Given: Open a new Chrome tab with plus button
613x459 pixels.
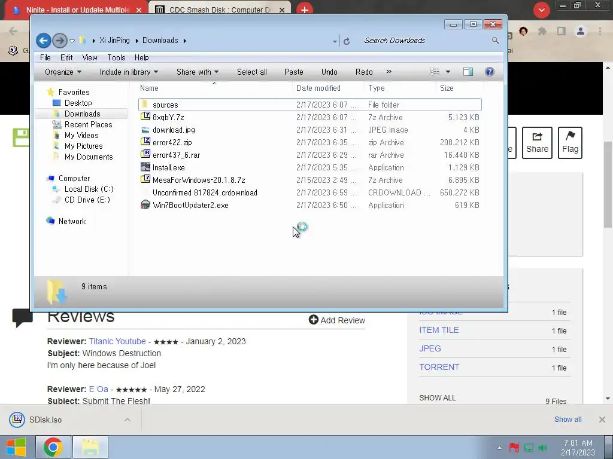Looking at the screenshot, I should [x=305, y=10].
